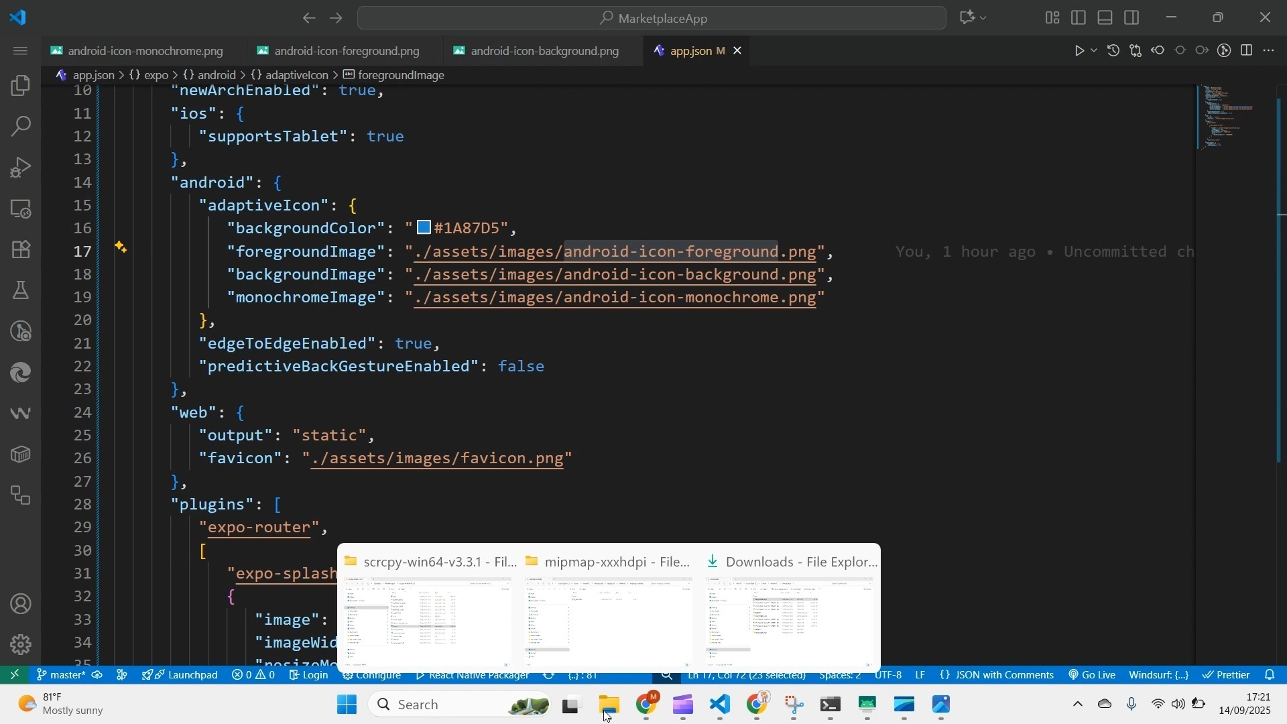Viewport: 1287px width, 724px height.
Task: Expand the AI chat dropdown in title bar
Action: point(984,18)
